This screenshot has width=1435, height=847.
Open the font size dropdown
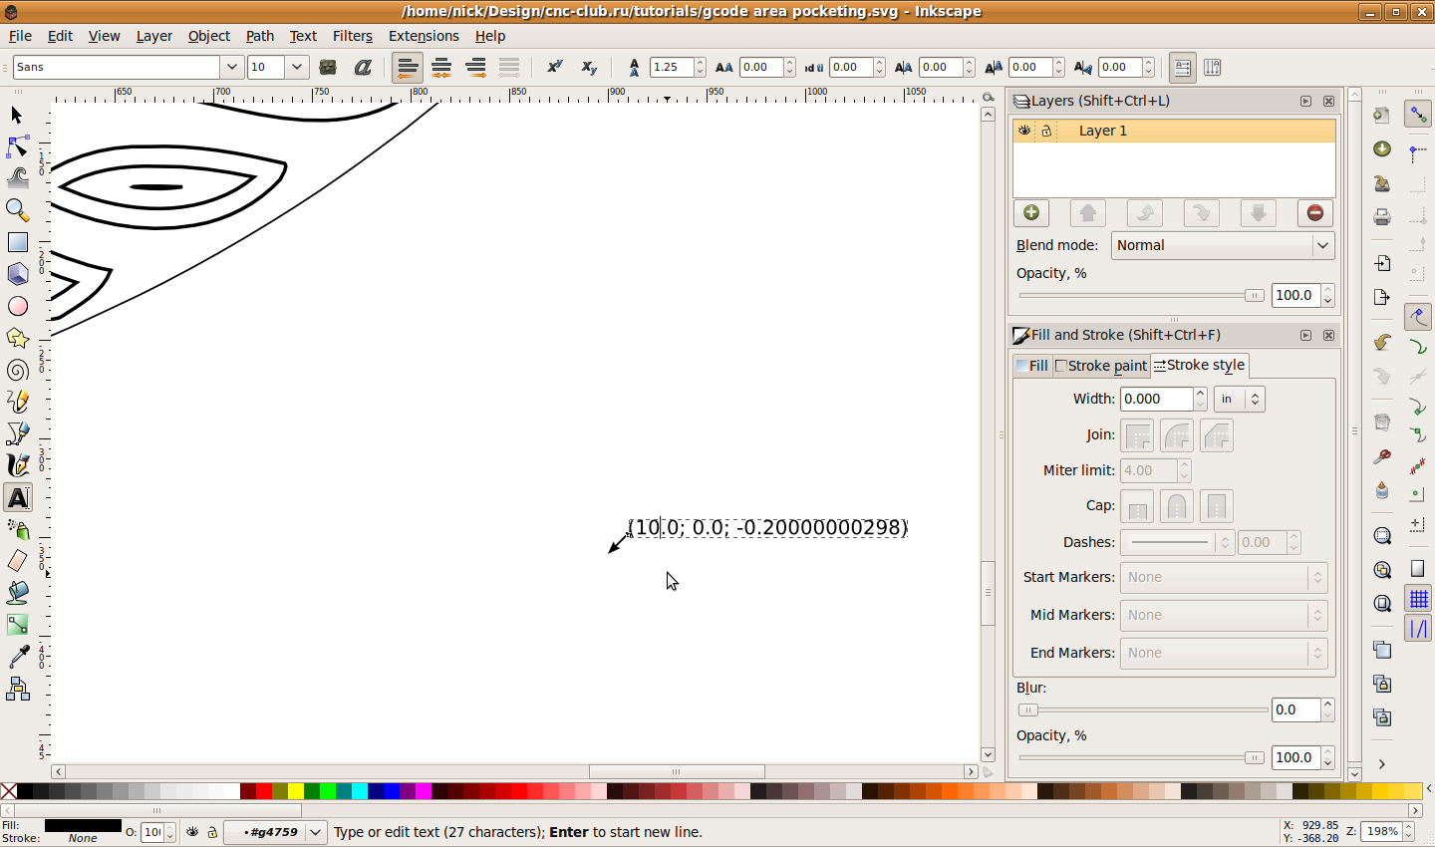click(x=297, y=67)
